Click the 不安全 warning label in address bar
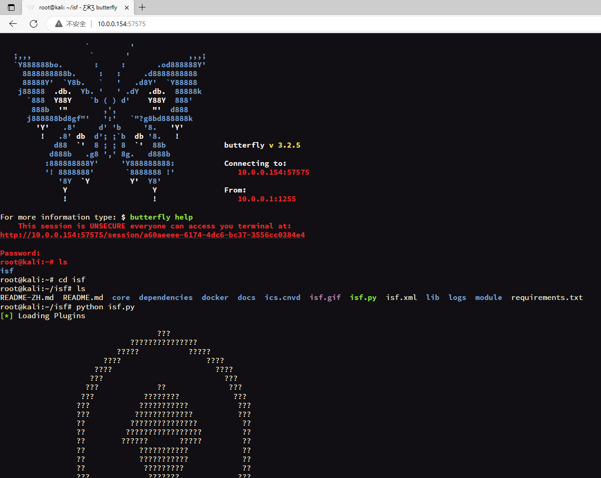Viewport: 601px width, 478px height. click(72, 23)
